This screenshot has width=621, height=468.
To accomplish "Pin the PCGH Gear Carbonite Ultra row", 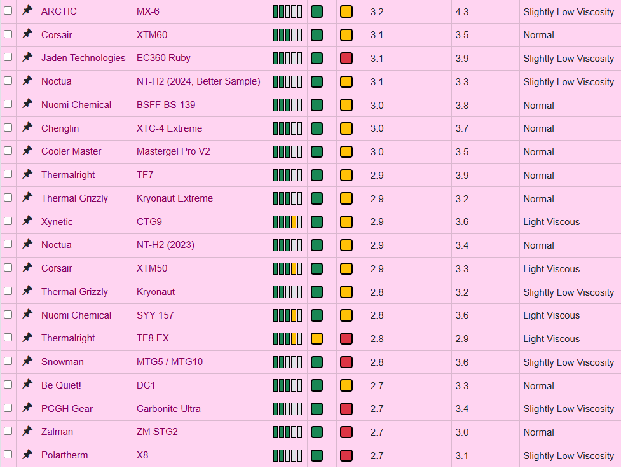I will (x=27, y=408).
